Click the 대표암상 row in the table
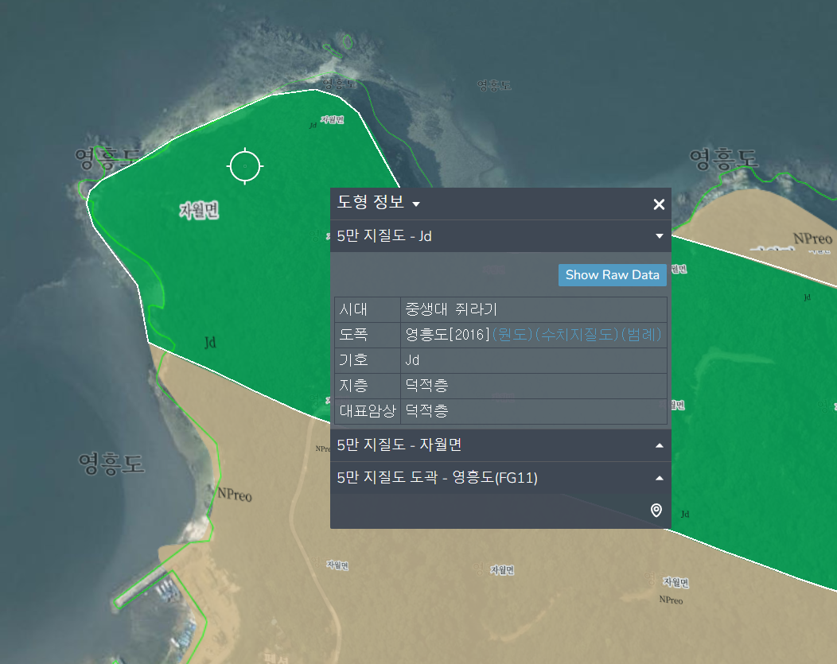This screenshot has width=837, height=664. 500,410
